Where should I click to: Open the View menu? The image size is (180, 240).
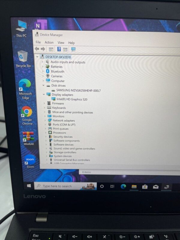[61, 43]
